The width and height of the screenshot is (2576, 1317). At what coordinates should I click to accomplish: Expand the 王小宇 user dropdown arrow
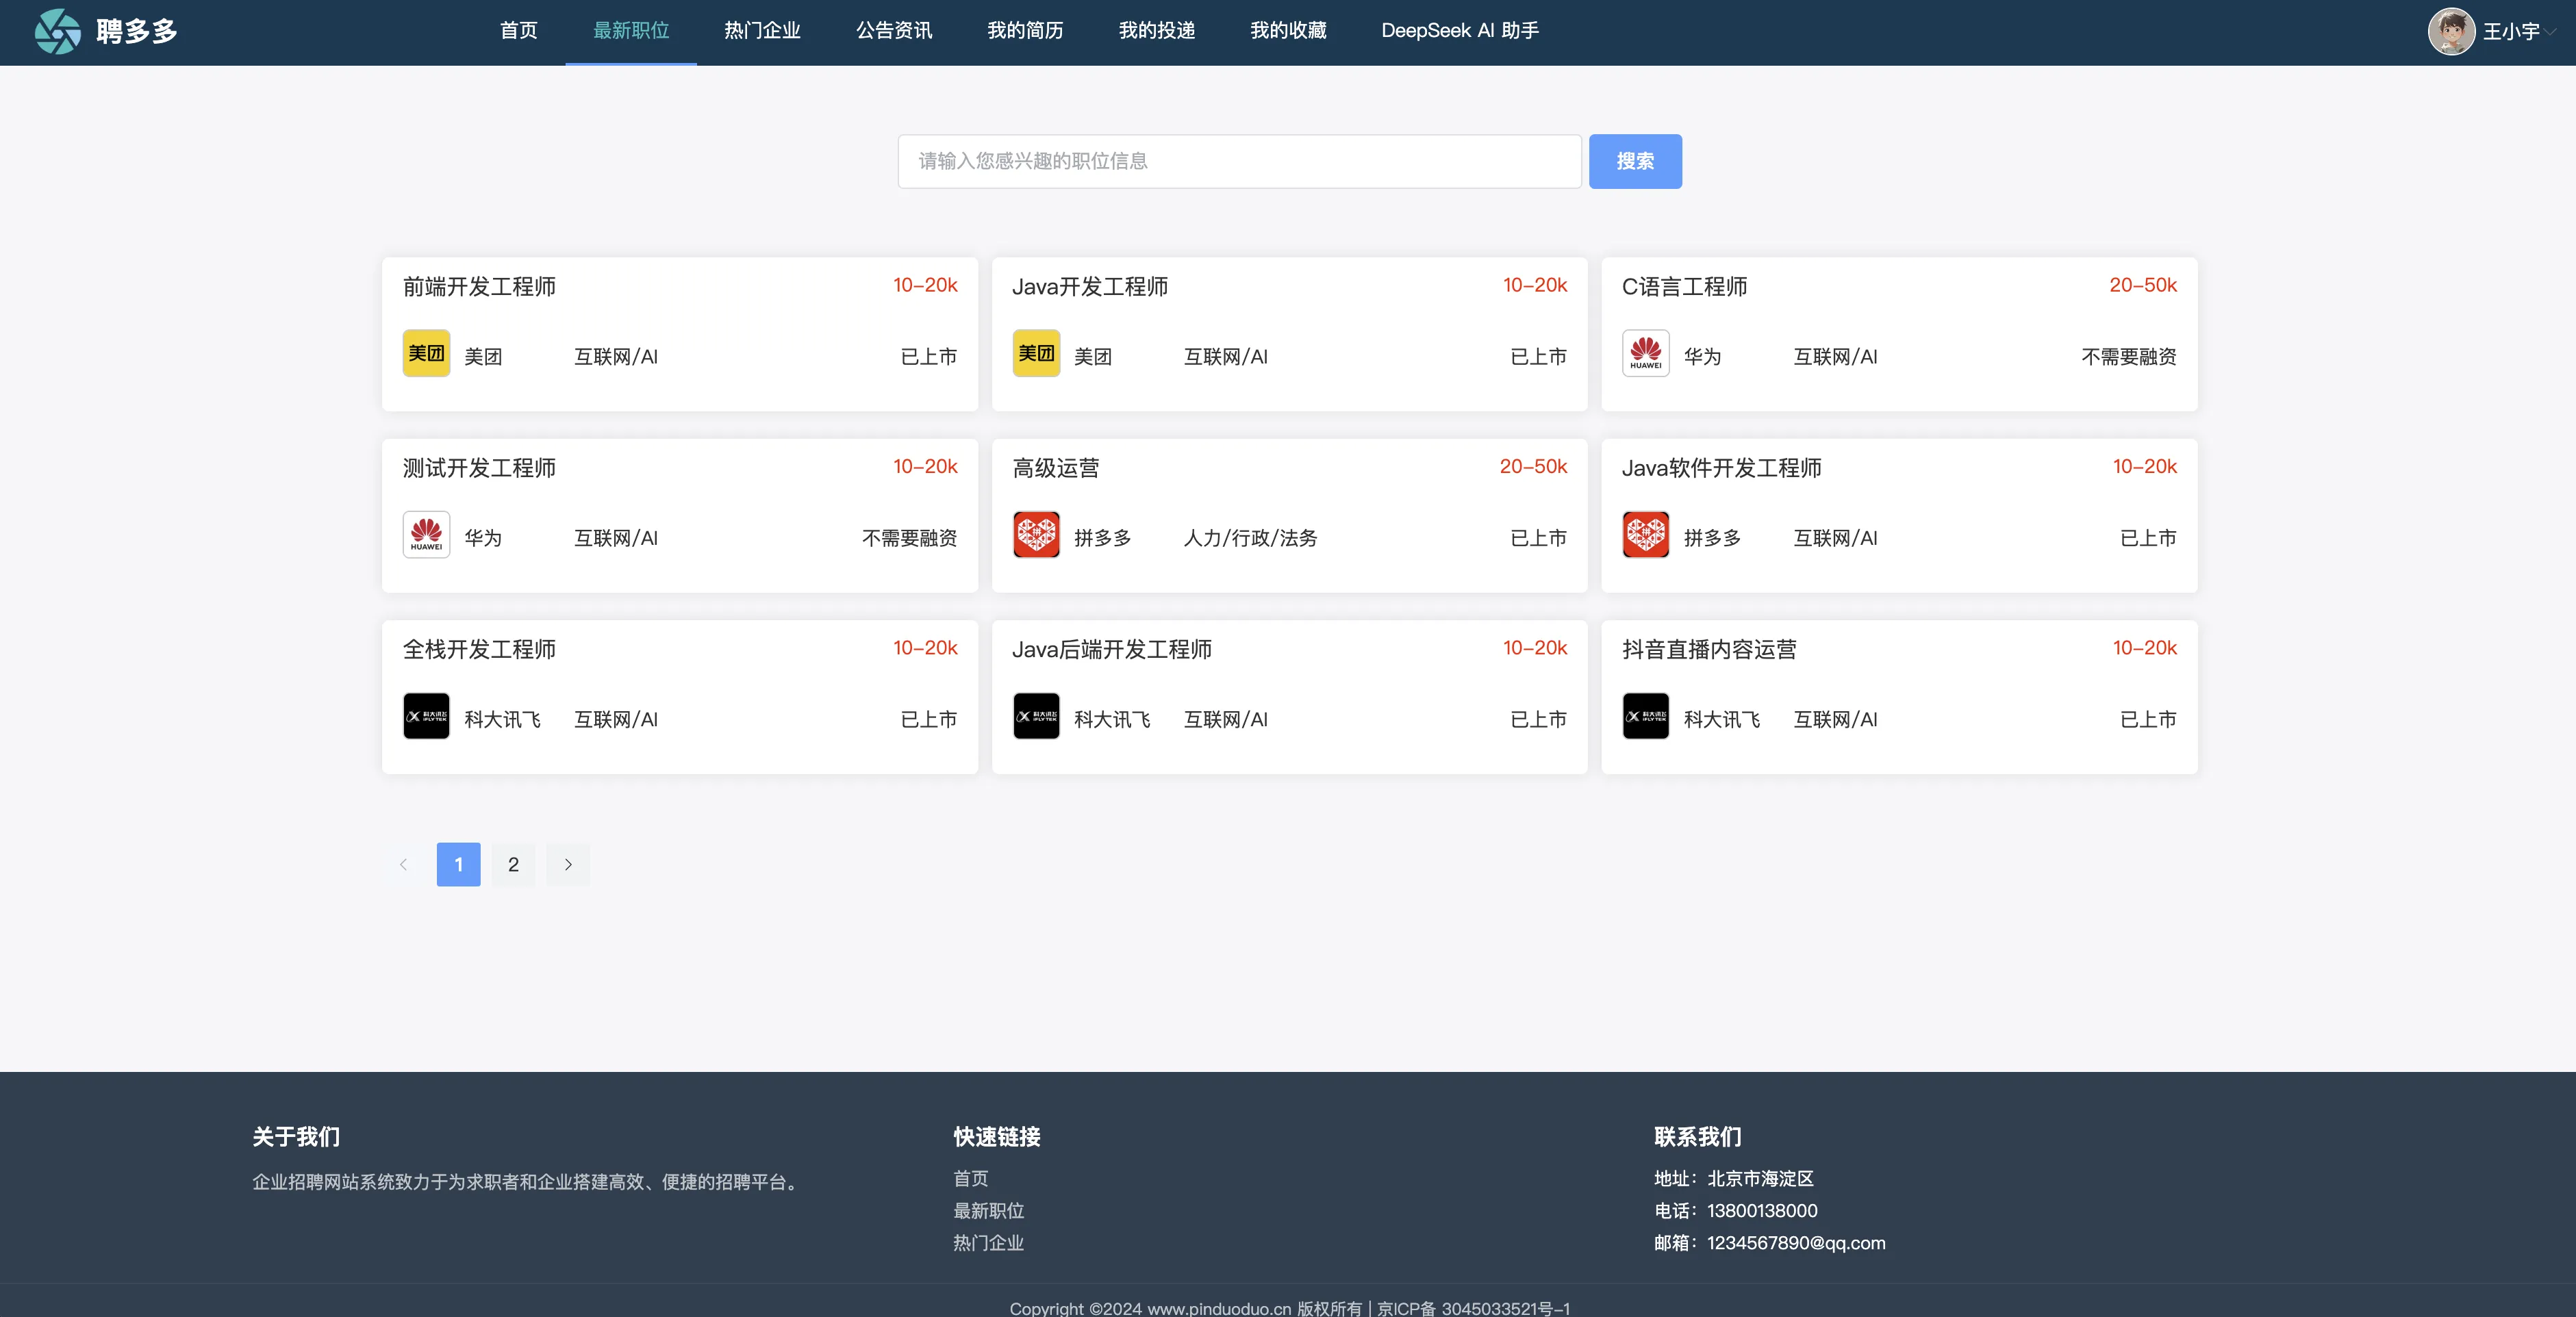click(2551, 32)
